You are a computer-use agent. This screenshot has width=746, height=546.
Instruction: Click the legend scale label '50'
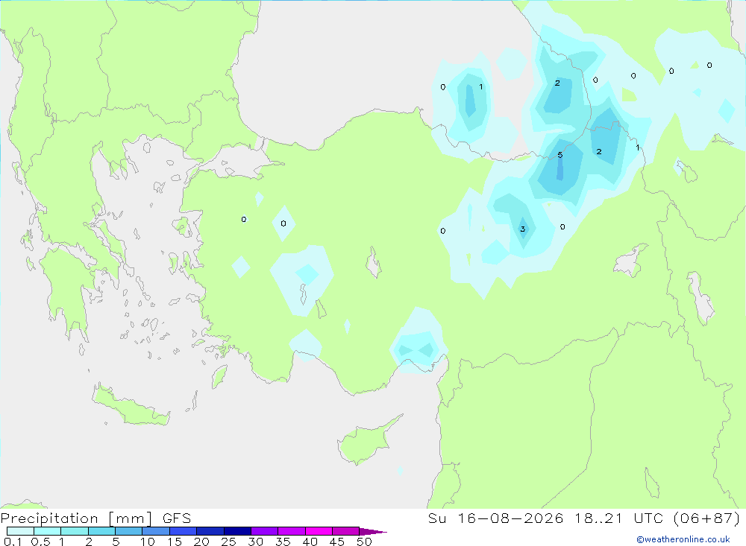(364, 542)
